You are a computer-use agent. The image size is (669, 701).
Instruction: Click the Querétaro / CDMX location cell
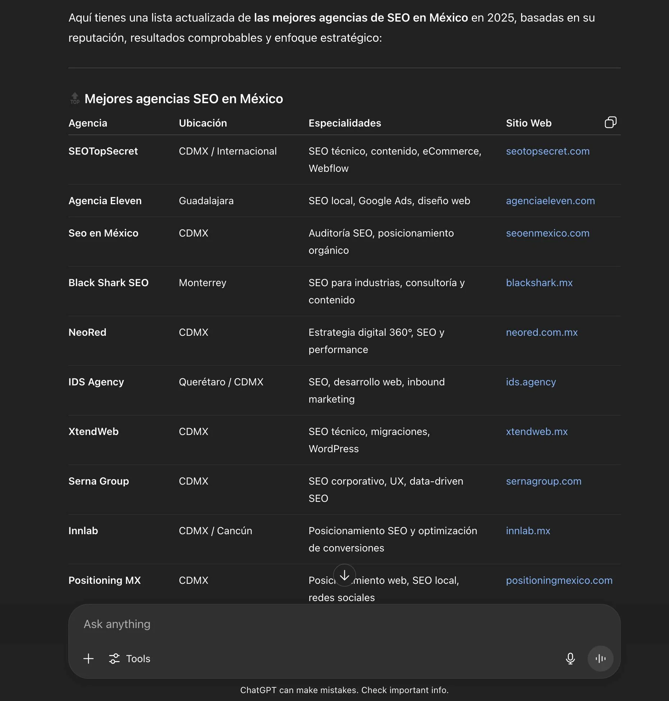[x=221, y=382]
